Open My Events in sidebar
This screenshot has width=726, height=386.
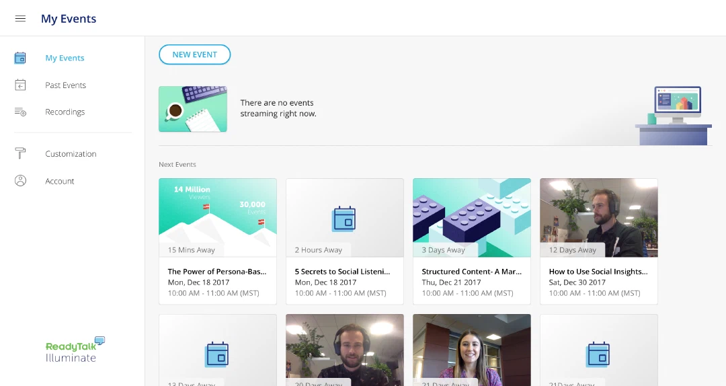click(x=65, y=58)
